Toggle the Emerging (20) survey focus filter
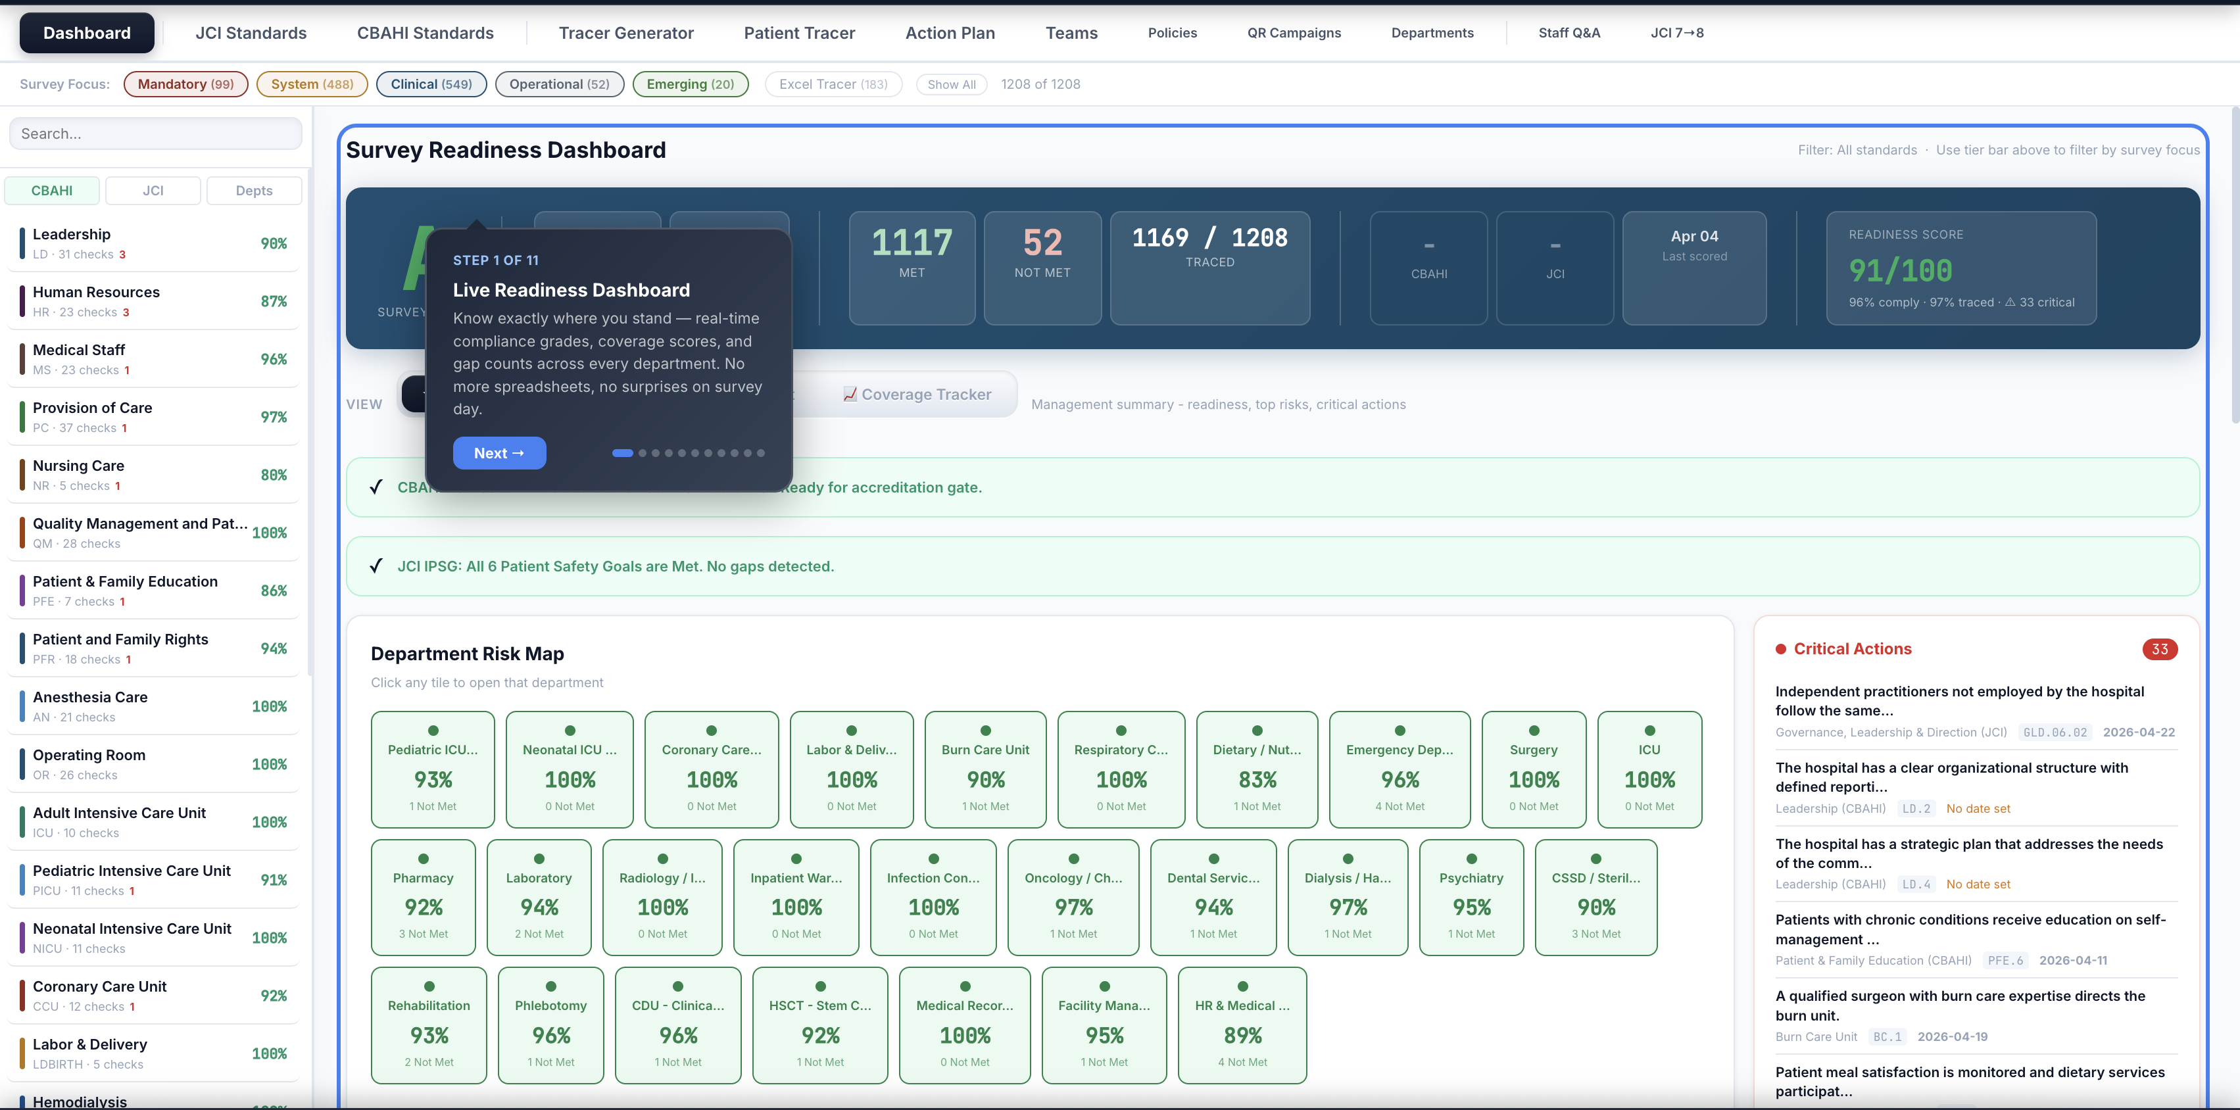2240x1110 pixels. click(x=690, y=84)
